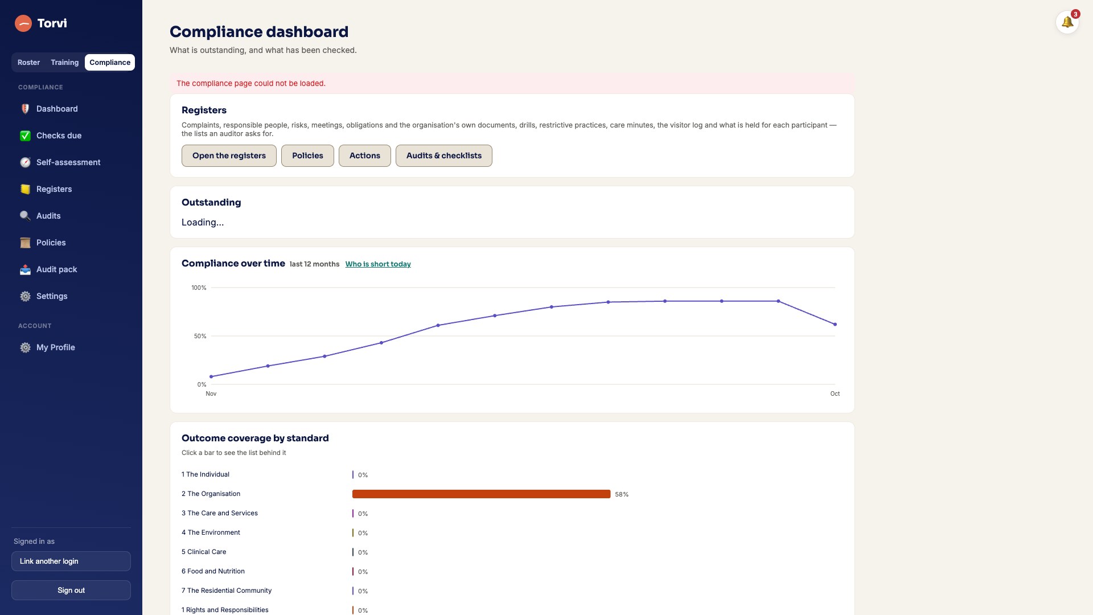The width and height of the screenshot is (1093, 615).
Task: Click the Audit pack tray icon
Action: pyautogui.click(x=25, y=269)
